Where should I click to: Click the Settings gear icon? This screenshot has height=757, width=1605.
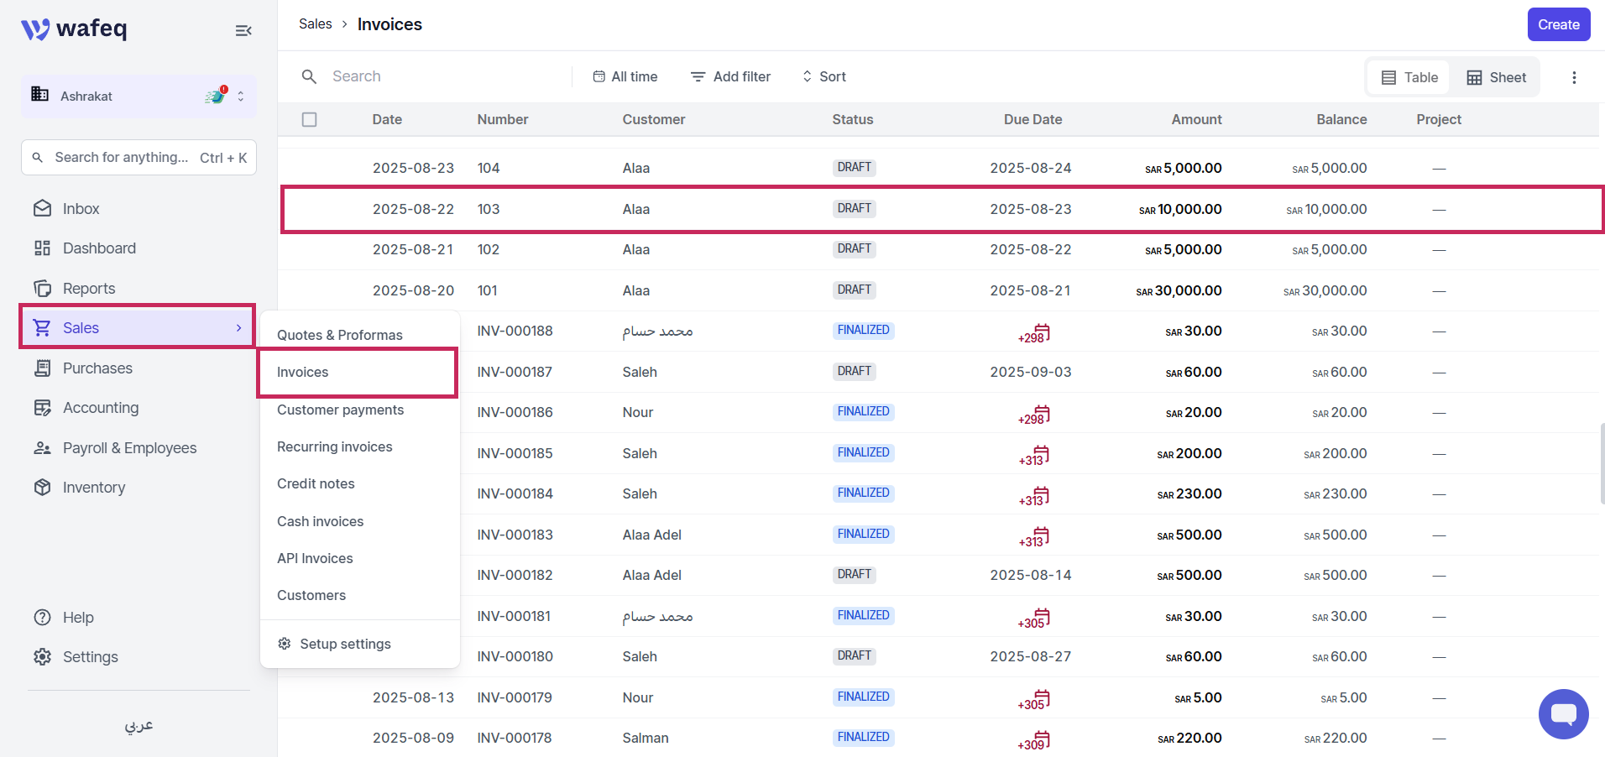tap(42, 657)
